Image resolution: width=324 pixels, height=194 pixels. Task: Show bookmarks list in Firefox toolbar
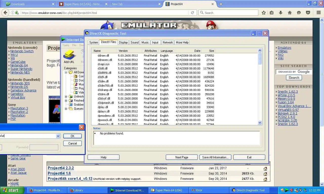click(272, 13)
